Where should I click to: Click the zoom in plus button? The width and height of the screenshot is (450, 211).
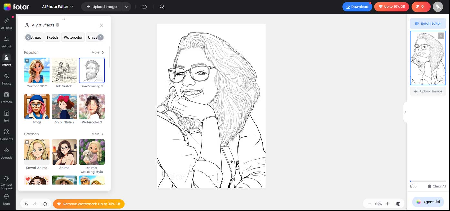click(388, 204)
